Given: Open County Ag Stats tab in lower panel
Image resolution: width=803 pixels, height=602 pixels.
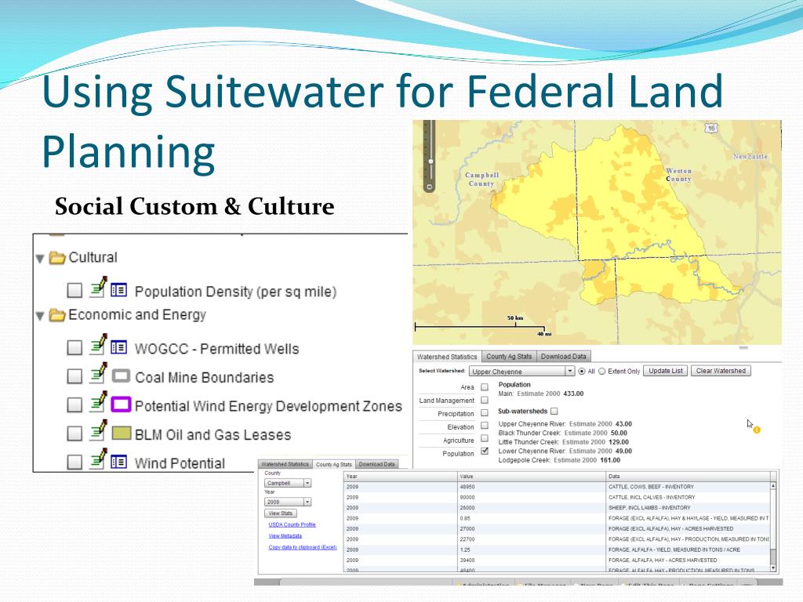Looking at the screenshot, I should [x=333, y=464].
